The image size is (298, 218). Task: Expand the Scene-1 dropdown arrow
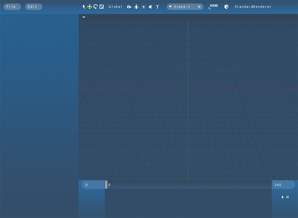[170, 7]
